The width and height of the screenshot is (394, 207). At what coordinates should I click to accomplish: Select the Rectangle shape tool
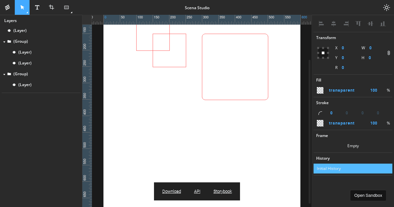pos(66,7)
